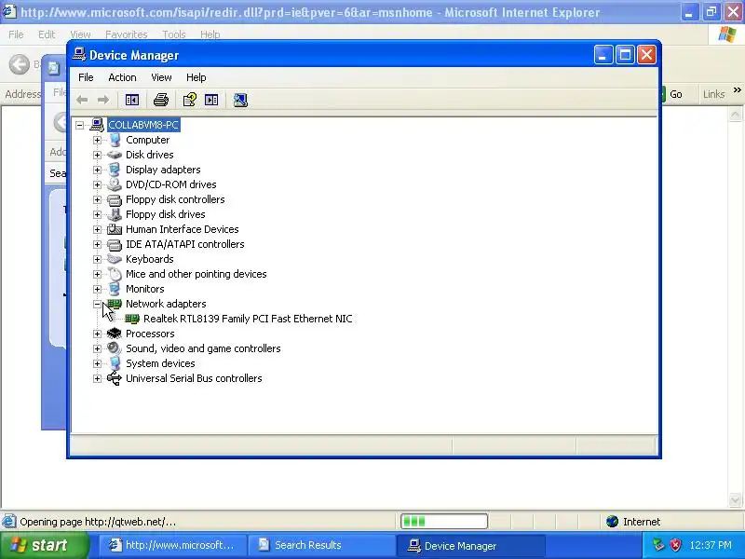The image size is (745, 559).
Task: Click the Links toolbar chevron in IE
Action: (737, 90)
